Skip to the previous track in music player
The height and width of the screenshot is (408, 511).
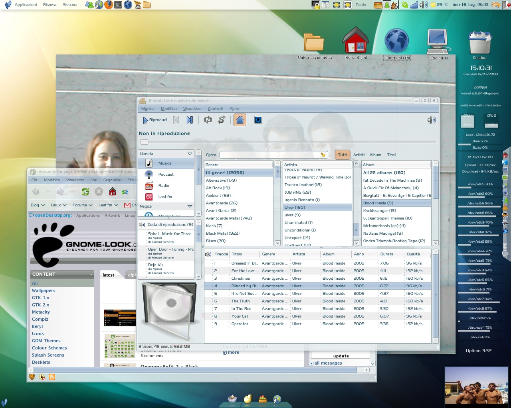coord(176,120)
